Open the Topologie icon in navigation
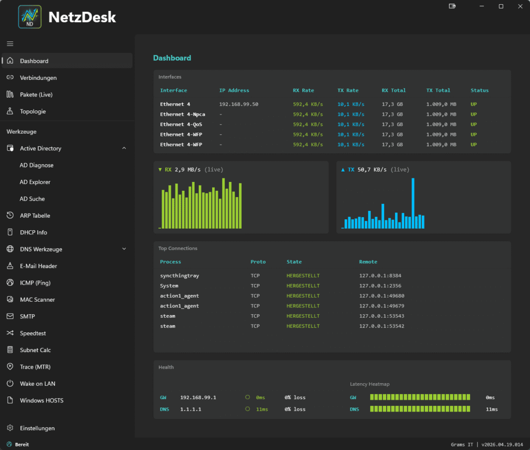530x450 pixels. tap(10, 111)
